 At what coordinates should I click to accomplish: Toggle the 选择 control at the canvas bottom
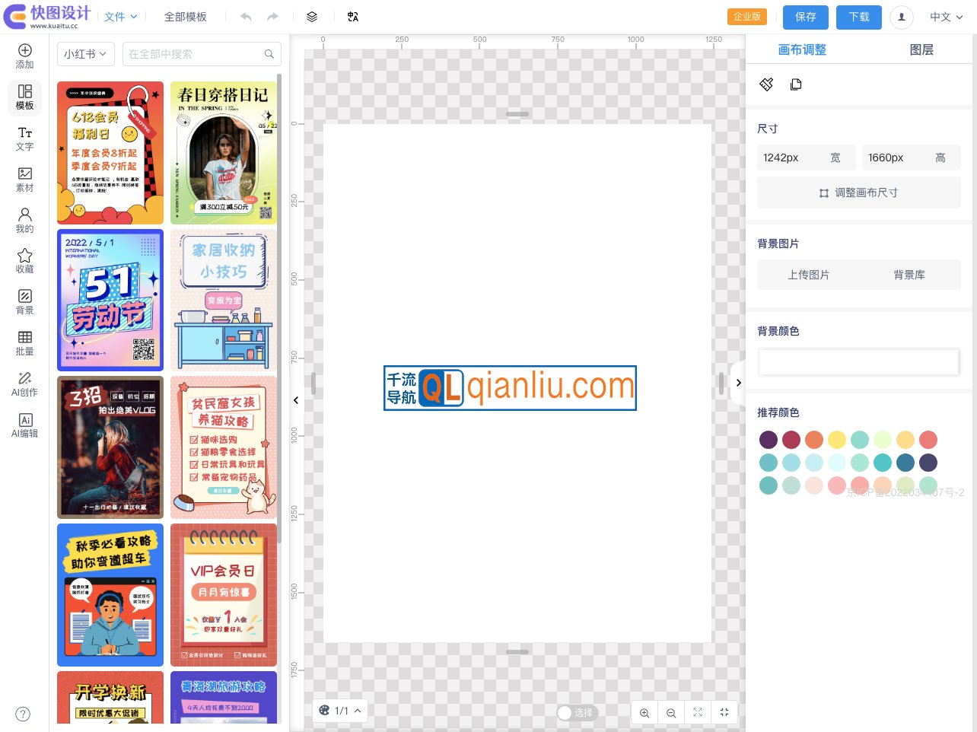tap(576, 712)
